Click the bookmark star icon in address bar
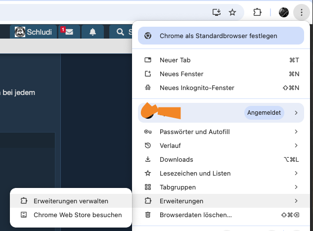 click(x=232, y=12)
